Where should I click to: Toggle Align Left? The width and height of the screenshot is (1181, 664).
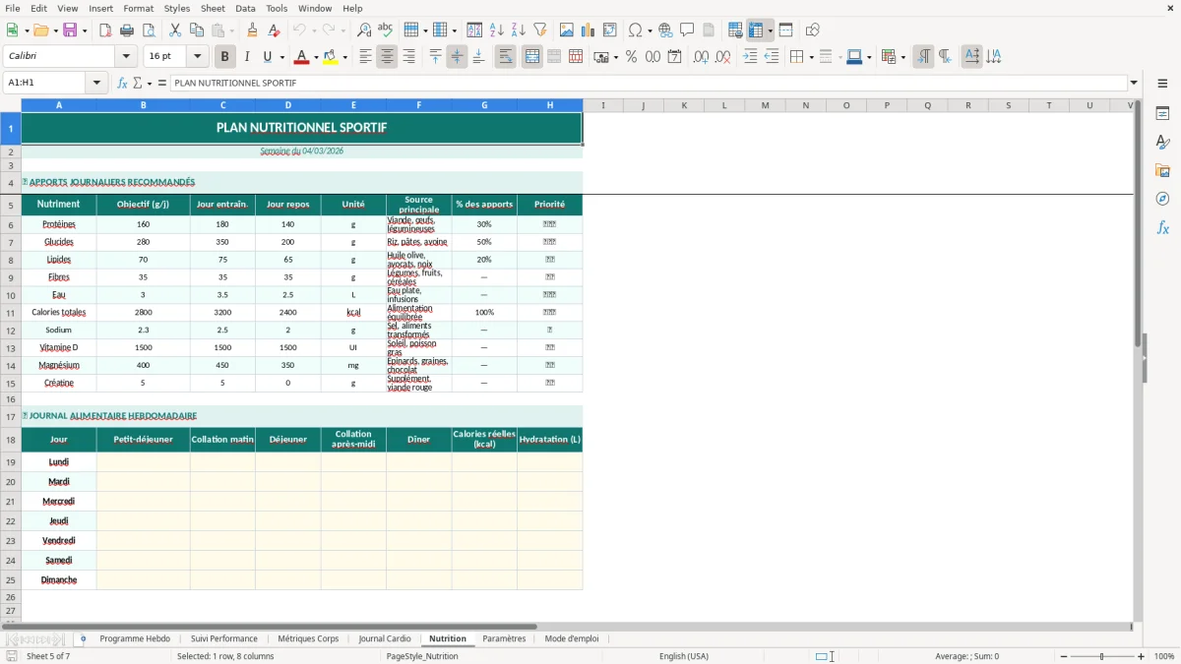pos(365,57)
